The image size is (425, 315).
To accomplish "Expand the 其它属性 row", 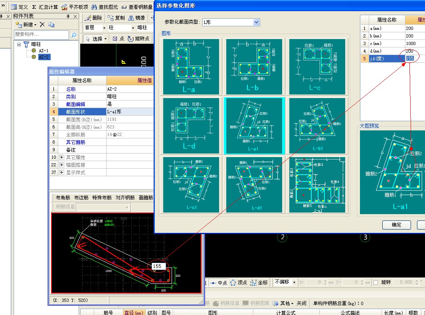I will (x=61, y=157).
